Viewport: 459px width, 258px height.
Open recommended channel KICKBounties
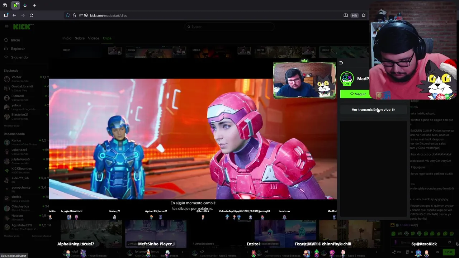tap(26, 170)
